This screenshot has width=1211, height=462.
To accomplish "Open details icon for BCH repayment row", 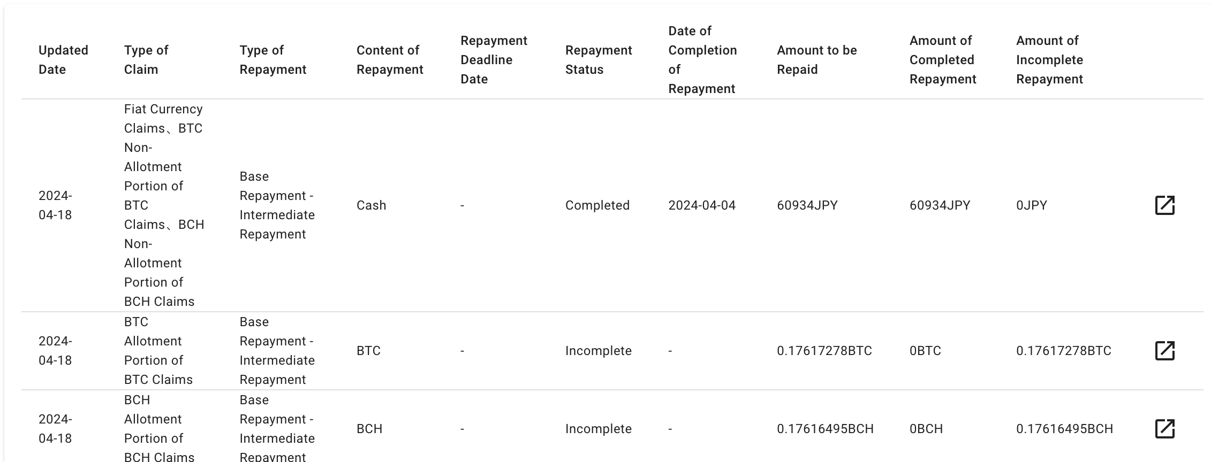I will point(1164,429).
